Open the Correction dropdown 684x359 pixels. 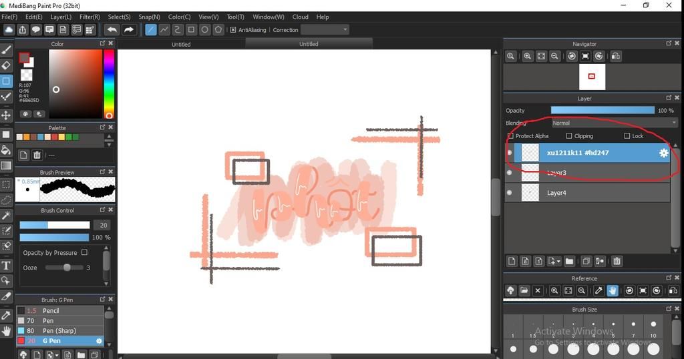tap(325, 29)
